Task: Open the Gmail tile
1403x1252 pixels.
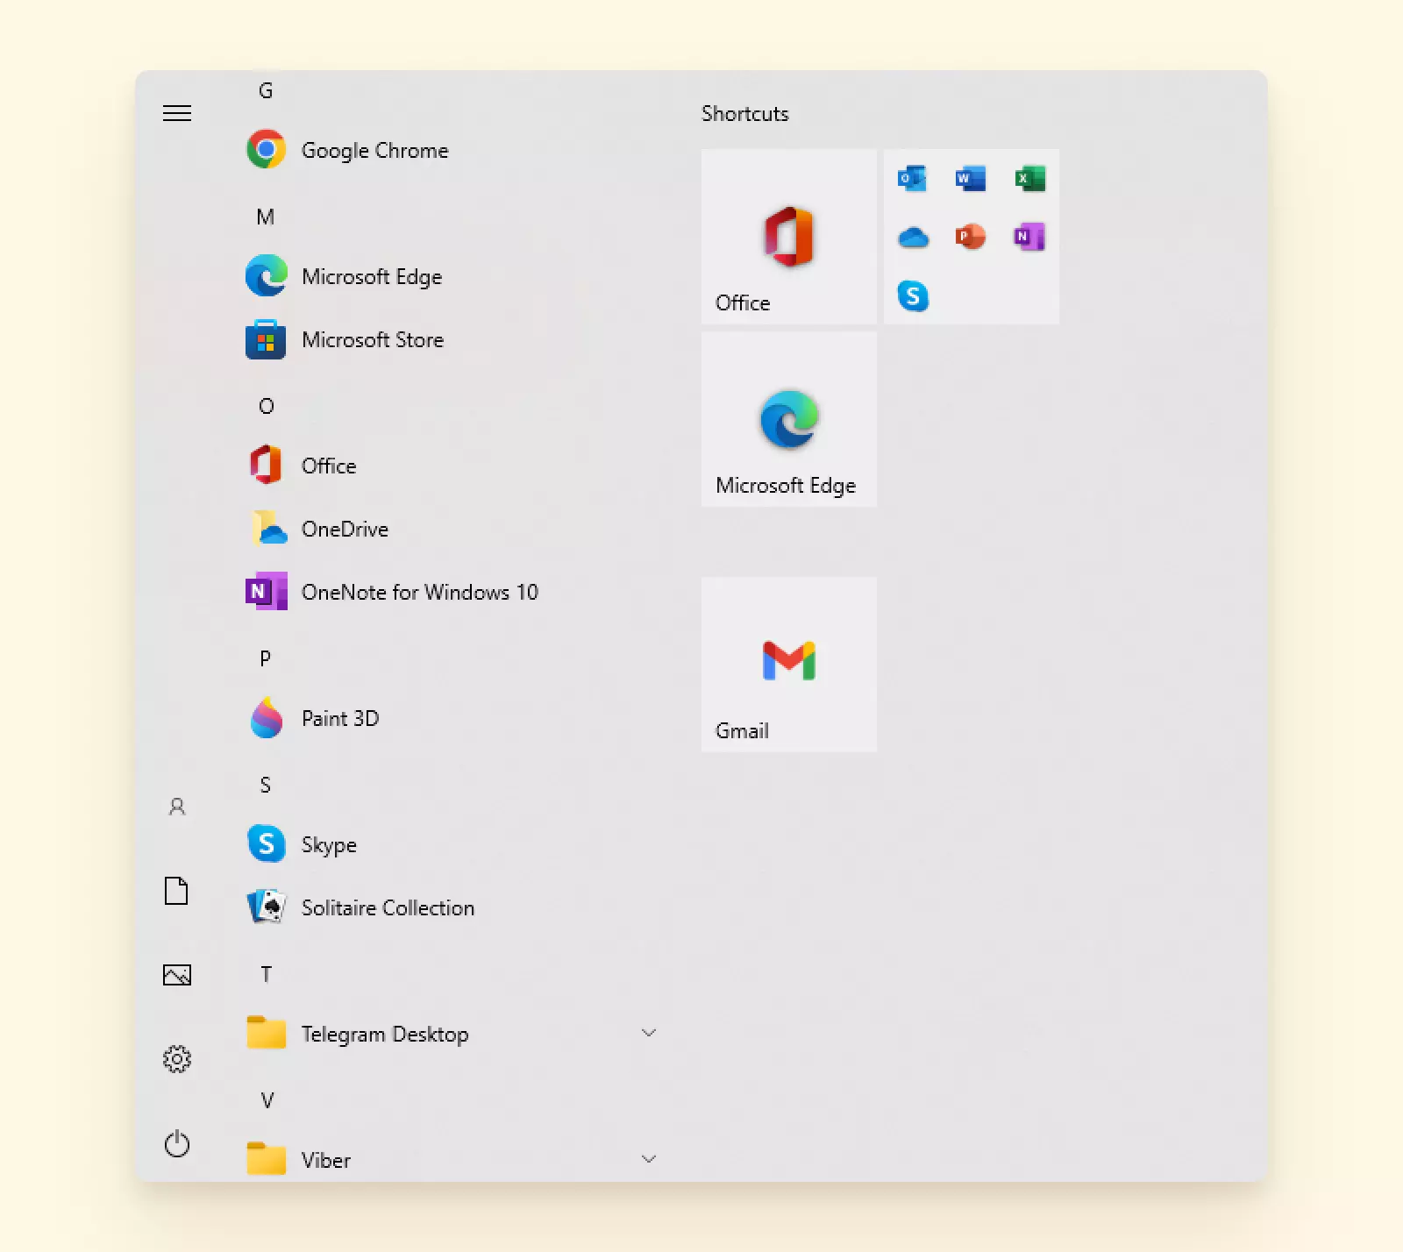Action: 789,665
